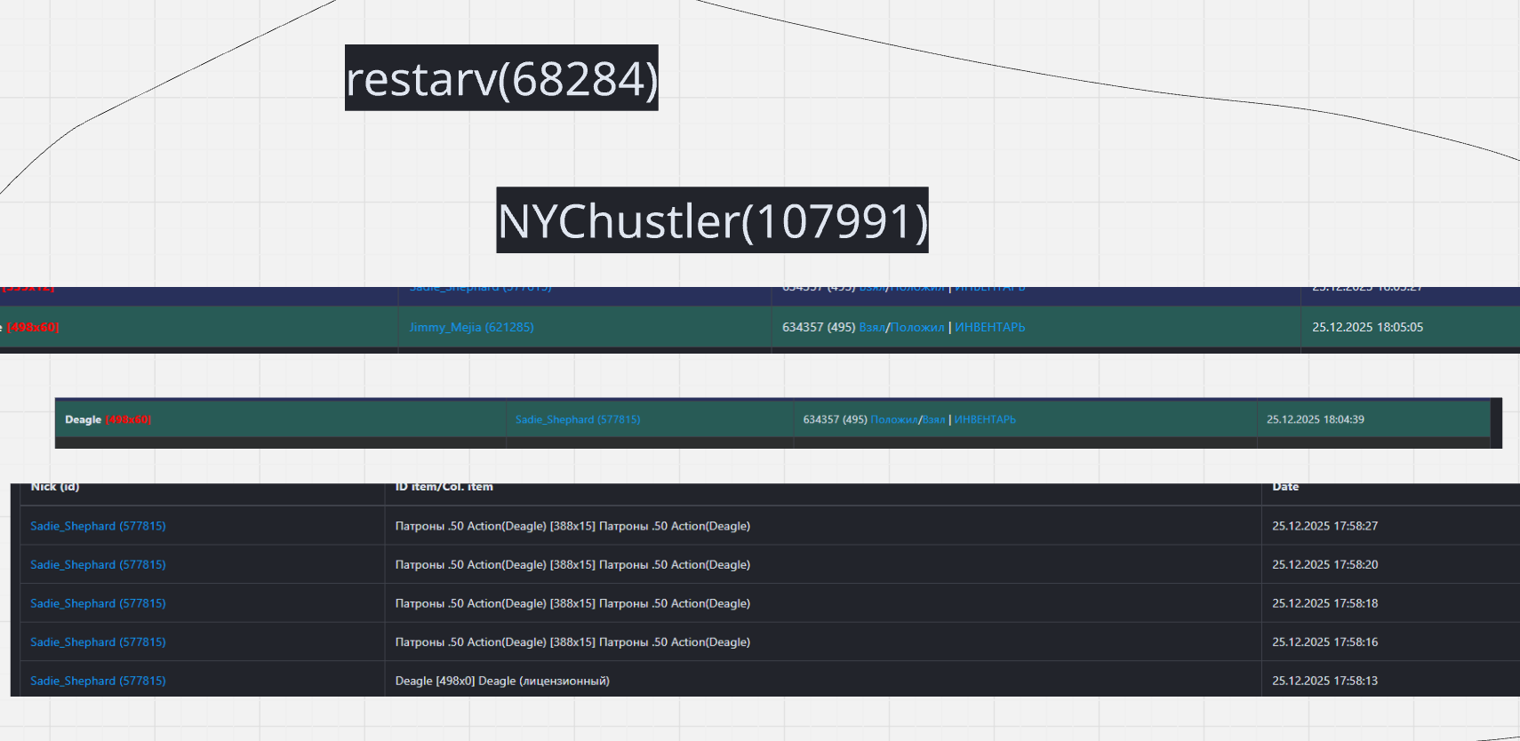Click the "Nick (id)" column header
This screenshot has width=1520, height=741.
coord(55,488)
